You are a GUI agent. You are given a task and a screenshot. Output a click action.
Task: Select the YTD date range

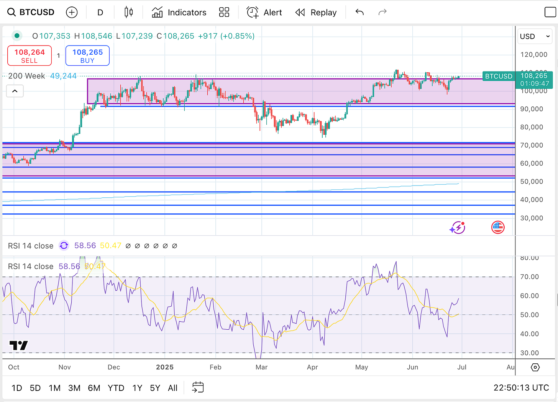pyautogui.click(x=116, y=388)
